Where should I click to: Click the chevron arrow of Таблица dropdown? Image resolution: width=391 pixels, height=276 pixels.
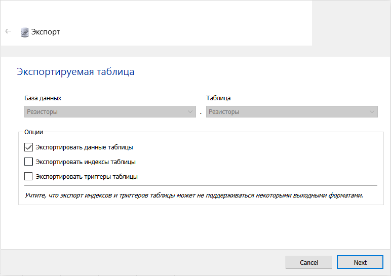point(372,112)
